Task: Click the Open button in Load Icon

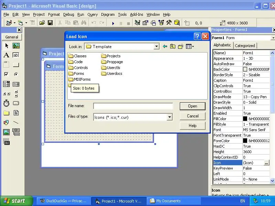Action: (x=192, y=106)
